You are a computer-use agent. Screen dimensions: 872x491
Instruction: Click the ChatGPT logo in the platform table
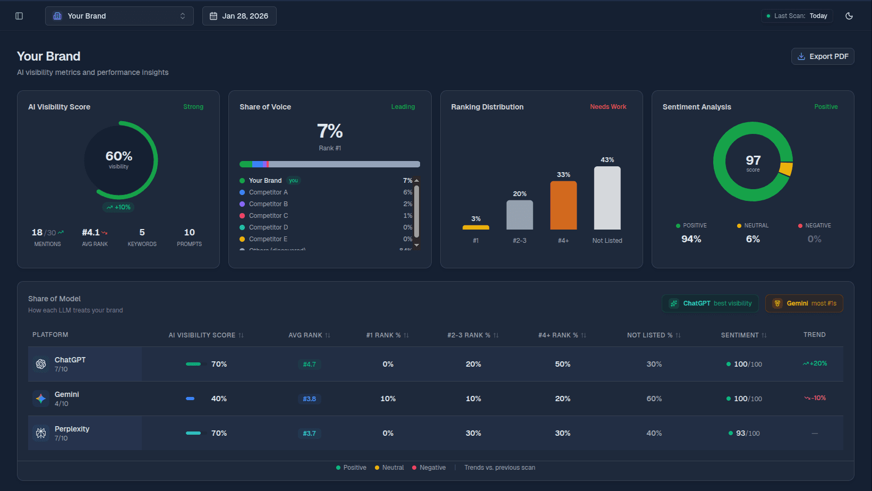(x=41, y=364)
